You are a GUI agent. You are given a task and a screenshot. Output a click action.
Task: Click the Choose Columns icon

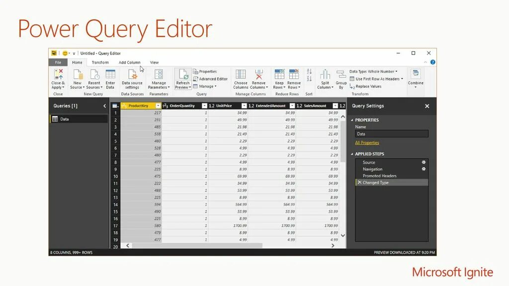[241, 74]
